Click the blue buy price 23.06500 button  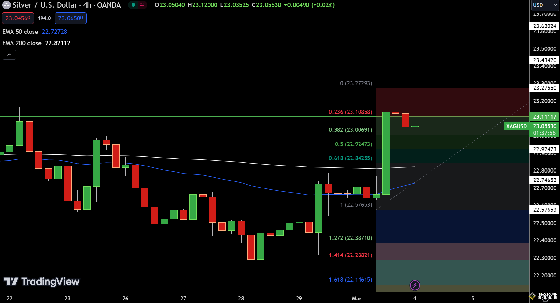(x=71, y=18)
